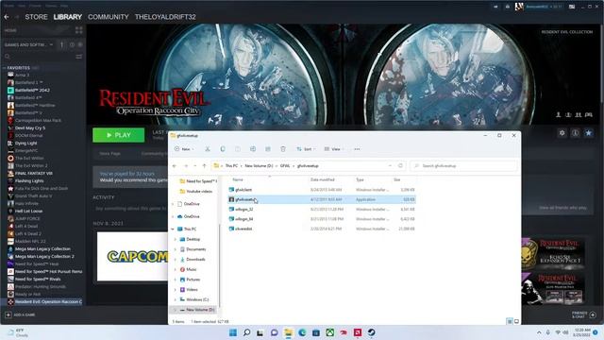Click the Paste icon in File Explorer toolbar
This screenshot has width=604, height=340.
[237, 149]
